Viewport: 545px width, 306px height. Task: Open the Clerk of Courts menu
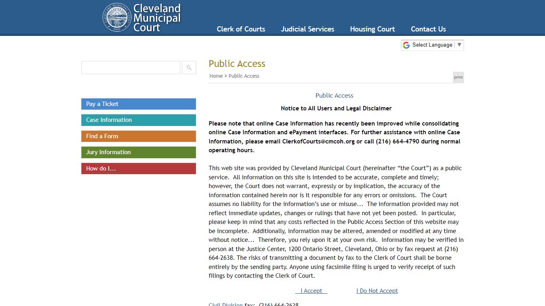point(241,29)
